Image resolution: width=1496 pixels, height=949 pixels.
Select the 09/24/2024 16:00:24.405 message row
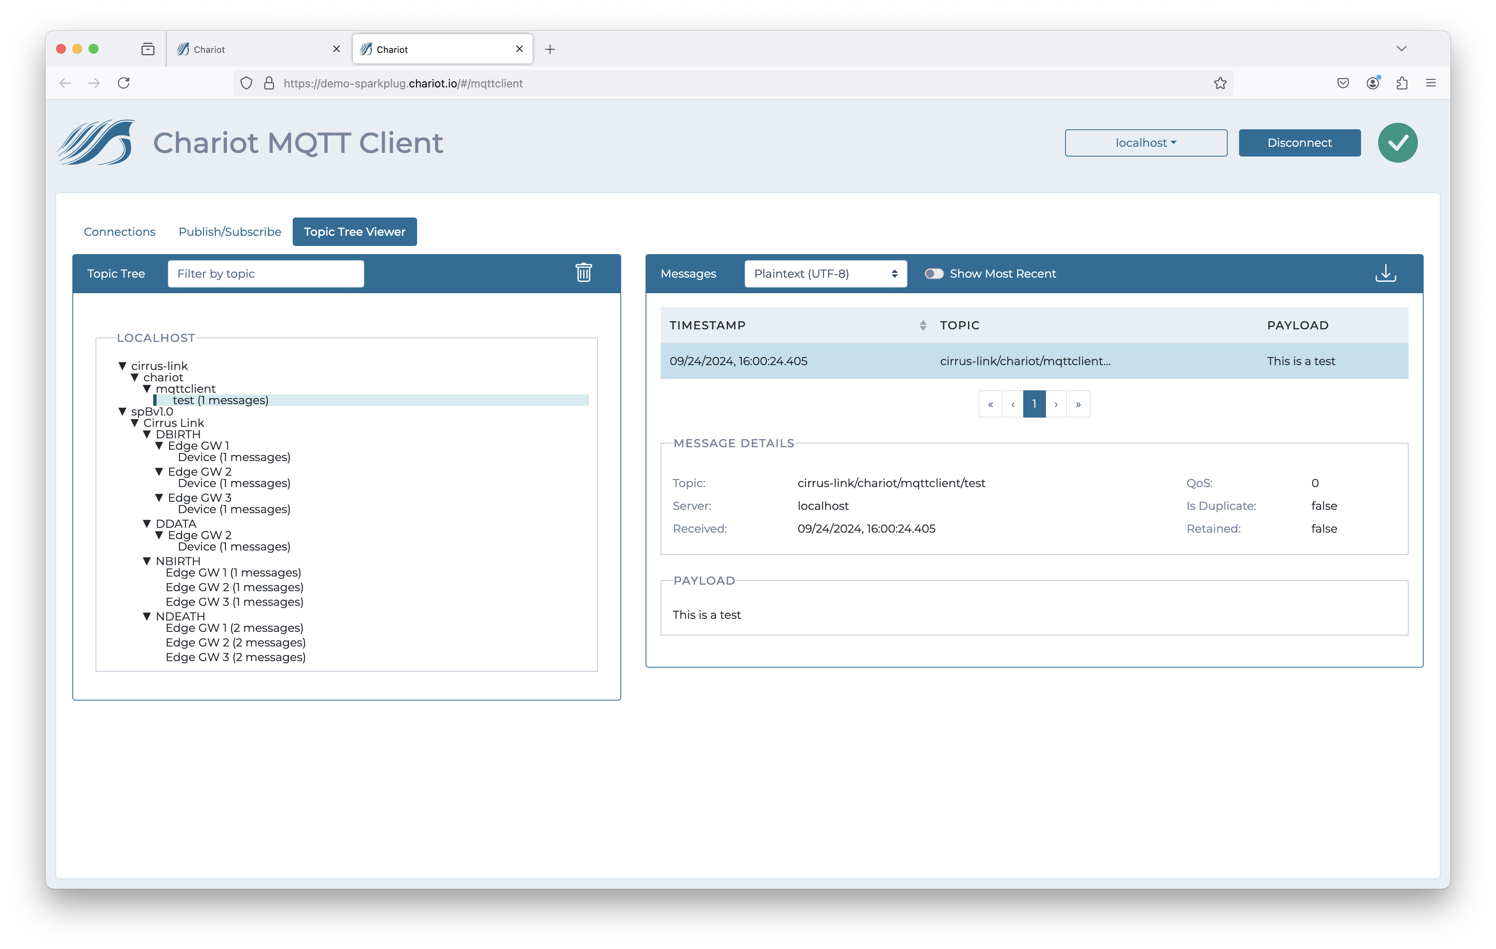pyautogui.click(x=1034, y=361)
